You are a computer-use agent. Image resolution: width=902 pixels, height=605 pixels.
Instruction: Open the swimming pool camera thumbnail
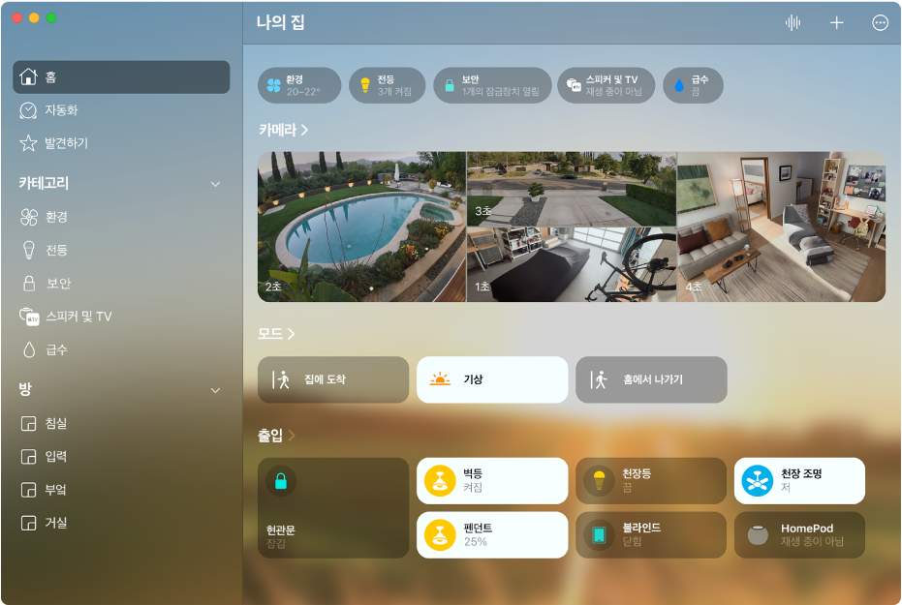(x=361, y=227)
